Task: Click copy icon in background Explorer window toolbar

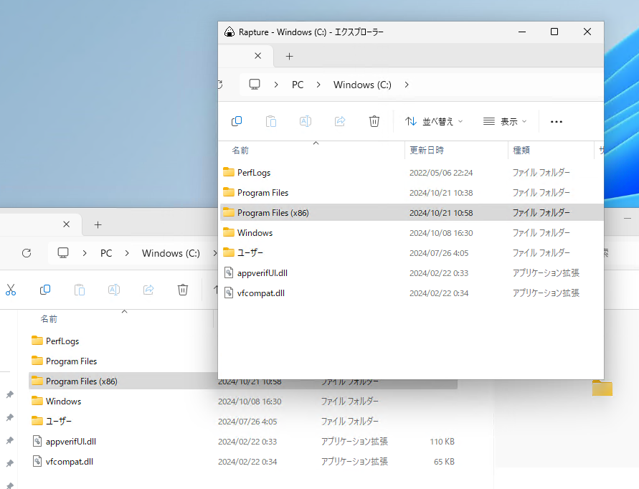Action: (x=45, y=290)
